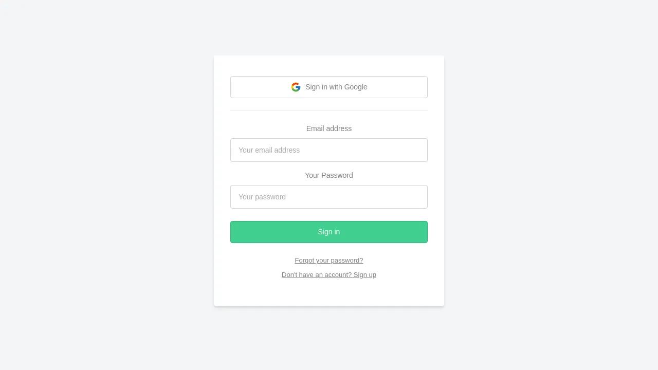Viewport: 658px width, 370px height.
Task: Click the 'Your password' placeholder text
Action: point(262,197)
